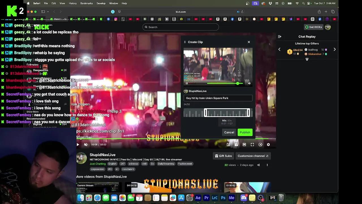362x204 pixels.
Task: Click the Gift Subs button
Action: click(223, 156)
